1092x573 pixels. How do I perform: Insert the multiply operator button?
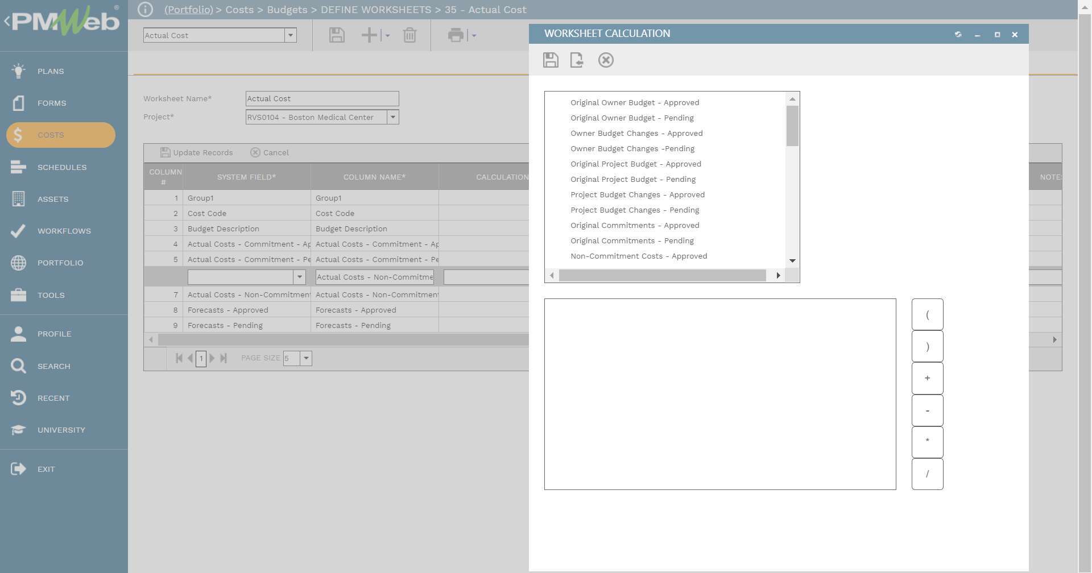pos(927,442)
